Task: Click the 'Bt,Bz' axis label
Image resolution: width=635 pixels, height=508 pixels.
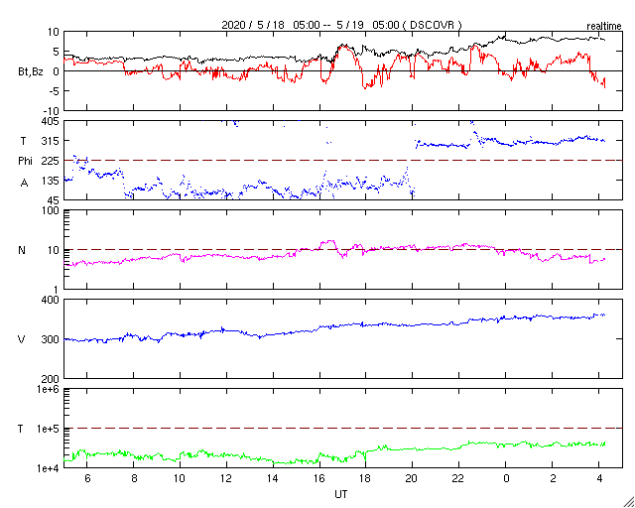Action: 31,73
